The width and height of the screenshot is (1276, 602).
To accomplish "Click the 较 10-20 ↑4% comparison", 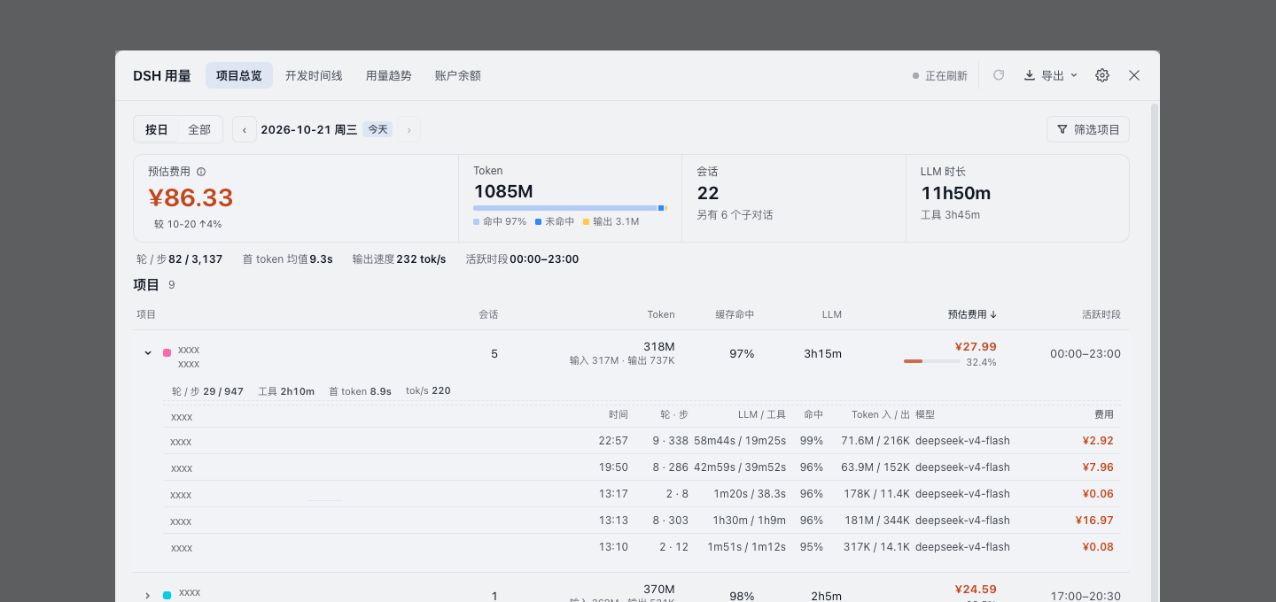I will click(188, 224).
